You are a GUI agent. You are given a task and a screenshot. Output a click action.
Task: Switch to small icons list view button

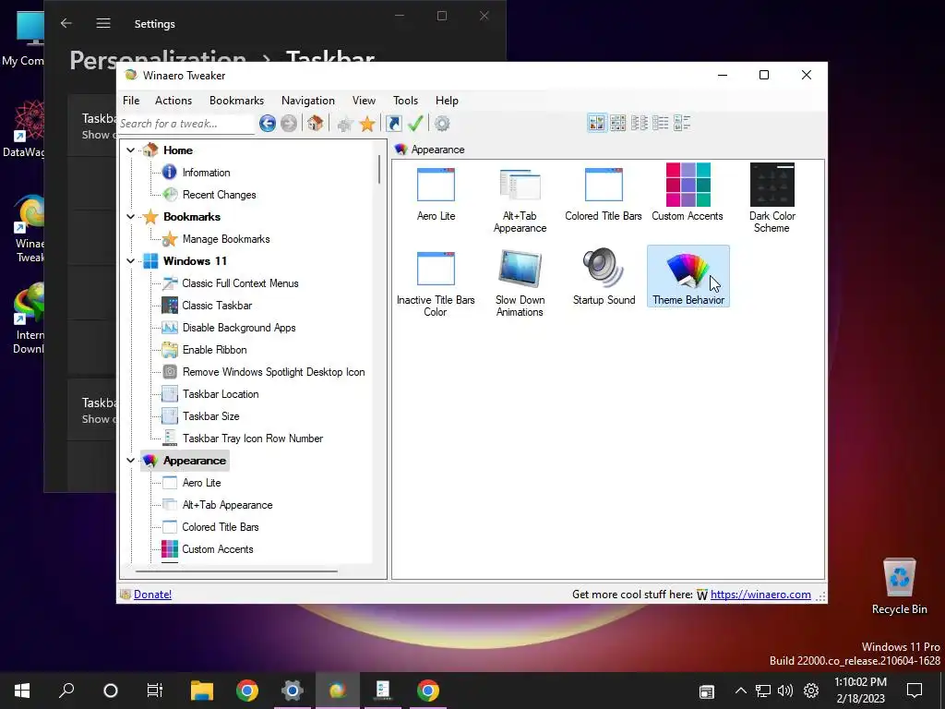coord(639,123)
